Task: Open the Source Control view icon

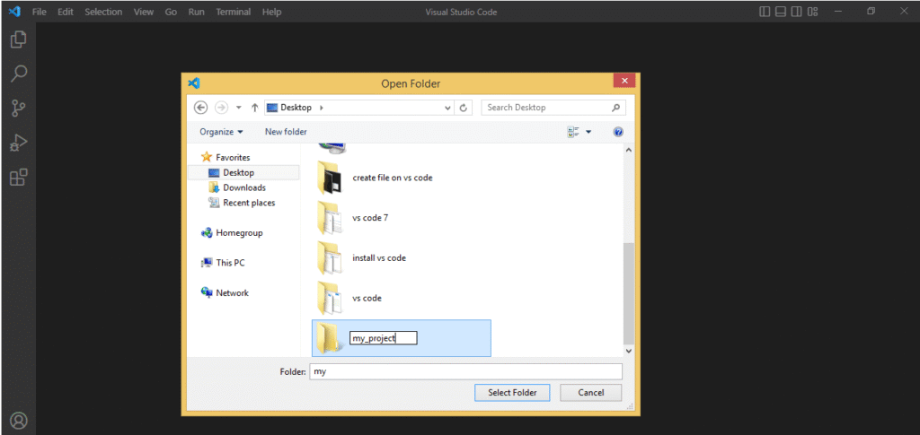Action: click(x=18, y=109)
